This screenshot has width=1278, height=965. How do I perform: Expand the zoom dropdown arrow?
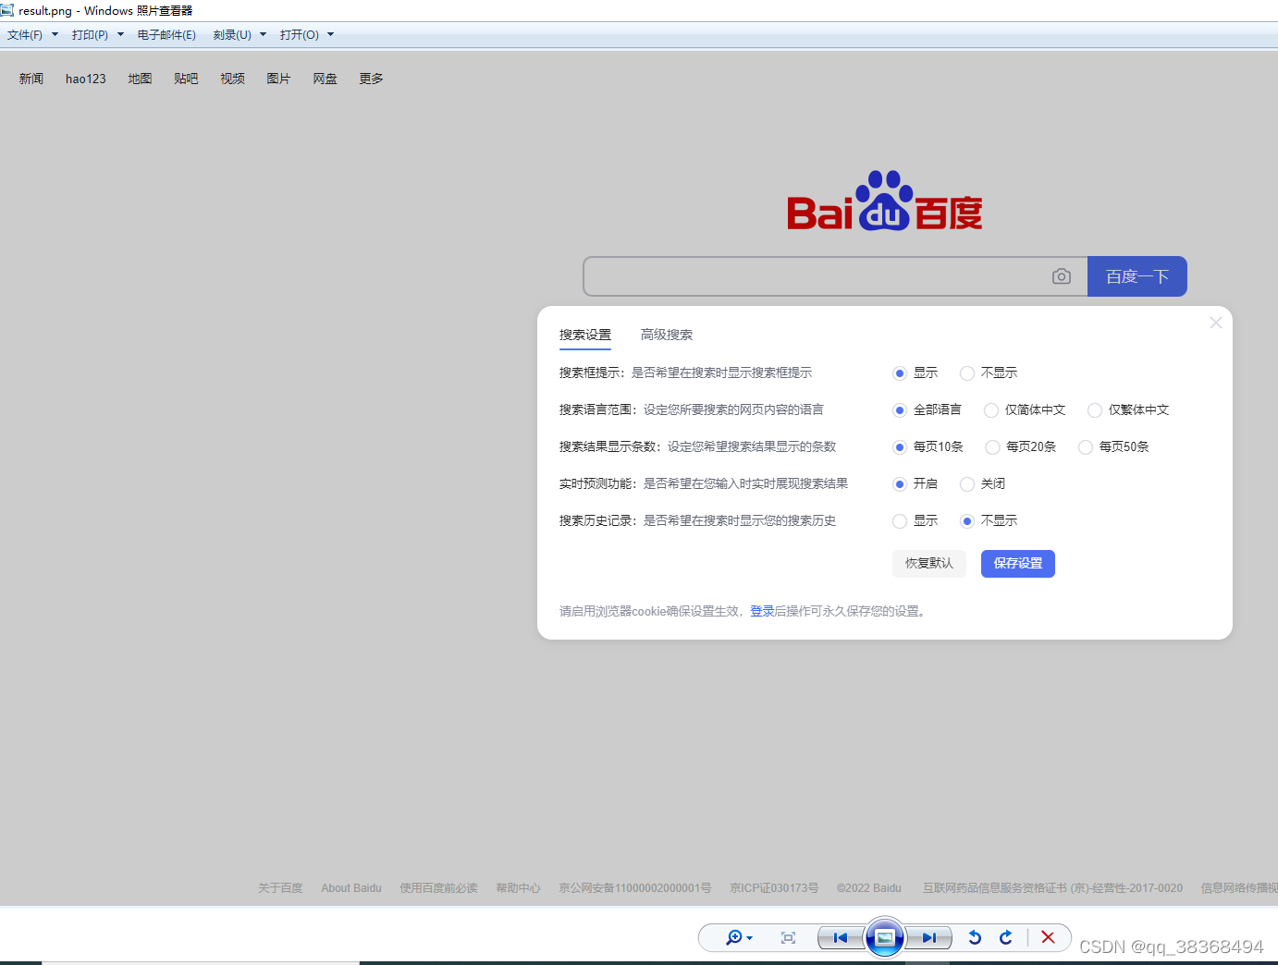tap(749, 938)
